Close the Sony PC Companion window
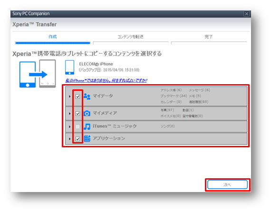The image size is (271, 212). pyautogui.click(x=246, y=14)
